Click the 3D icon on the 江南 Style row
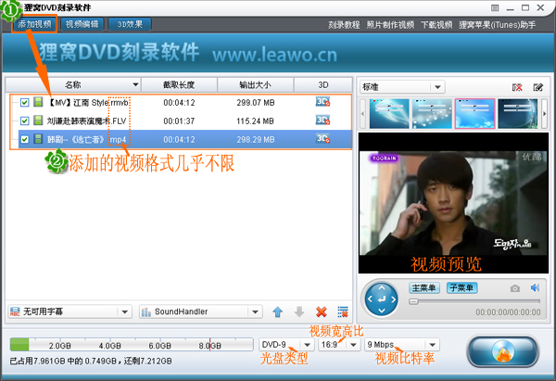The image size is (556, 381). pos(322,102)
